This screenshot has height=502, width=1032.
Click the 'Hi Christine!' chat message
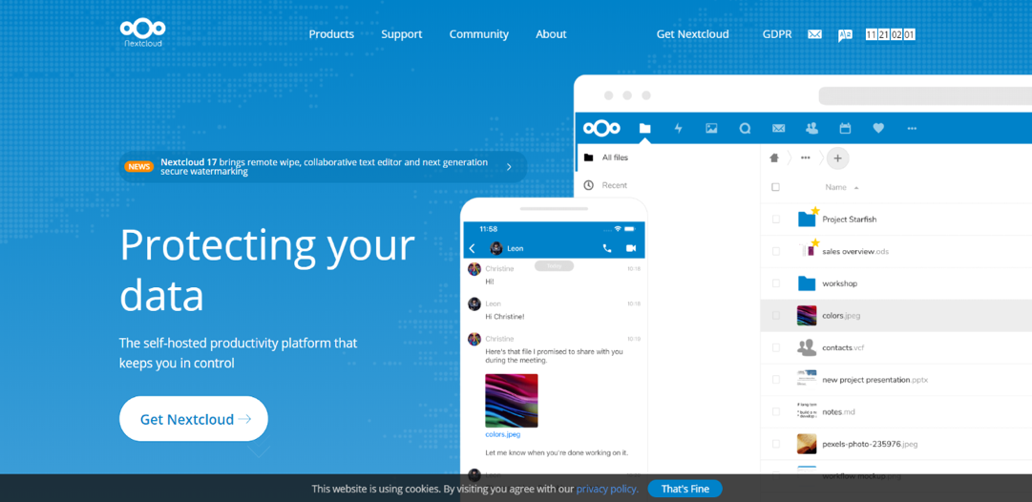pyautogui.click(x=505, y=317)
